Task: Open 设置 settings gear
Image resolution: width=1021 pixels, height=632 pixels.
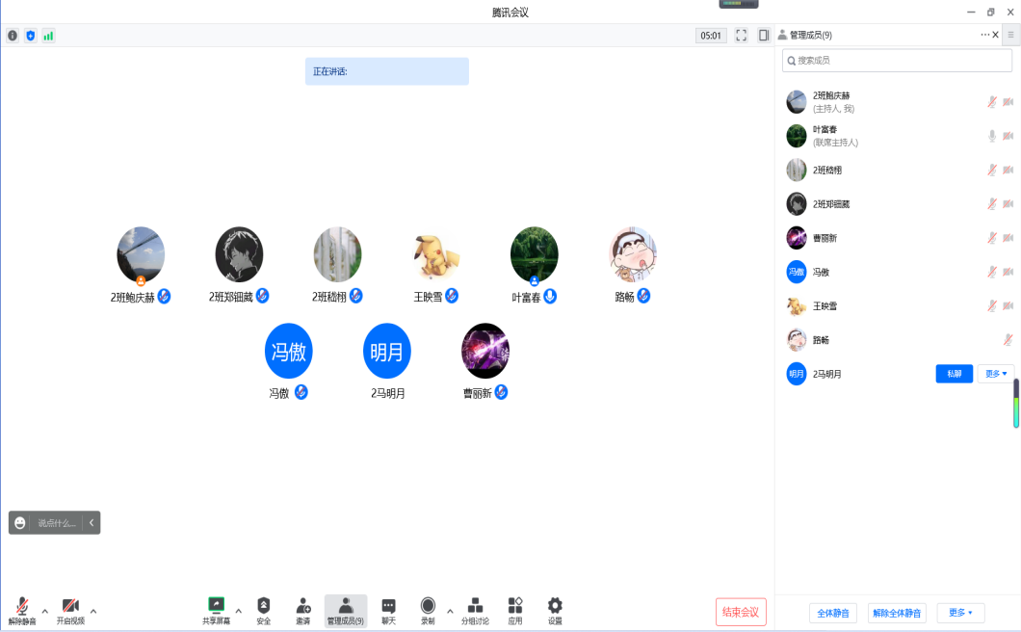Action: [555, 606]
